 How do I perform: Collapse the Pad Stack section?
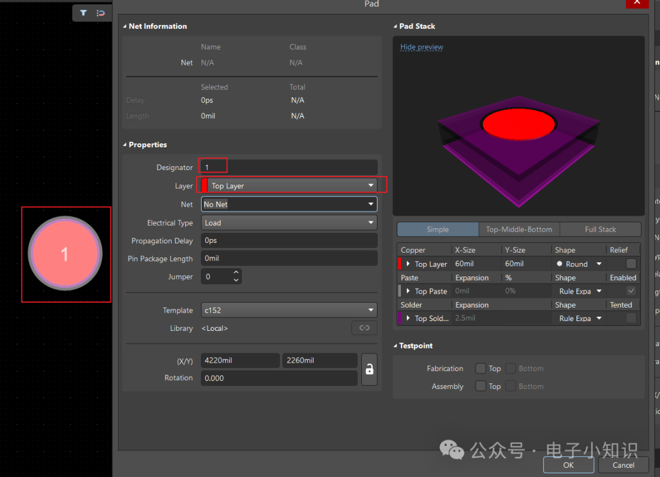coord(395,26)
